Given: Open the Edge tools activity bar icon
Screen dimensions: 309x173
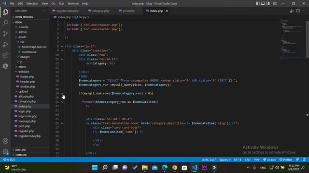Looking at the screenshot, I should point(5,66).
